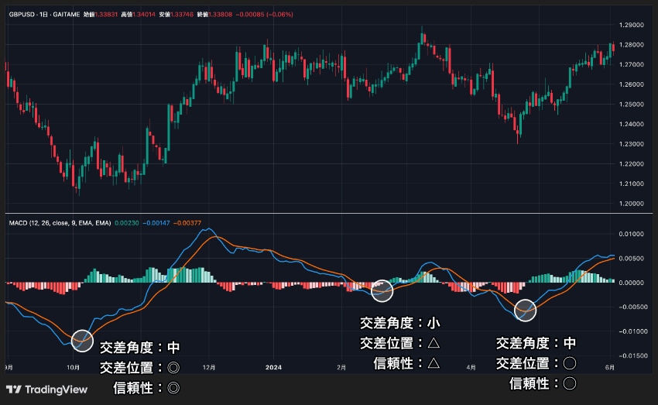Screen dimensions: 658x405
Task: Click the 0.00000 MACD axis label
Action: pos(632,283)
